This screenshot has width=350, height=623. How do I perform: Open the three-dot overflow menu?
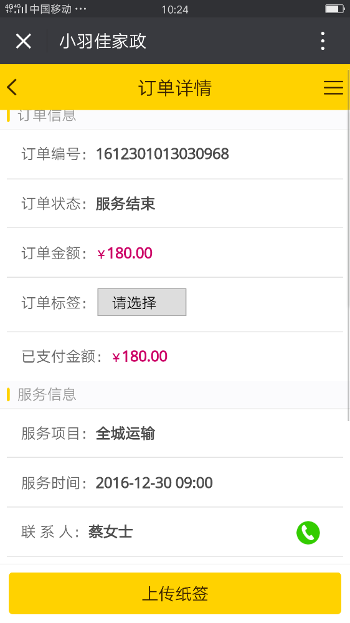point(323,41)
